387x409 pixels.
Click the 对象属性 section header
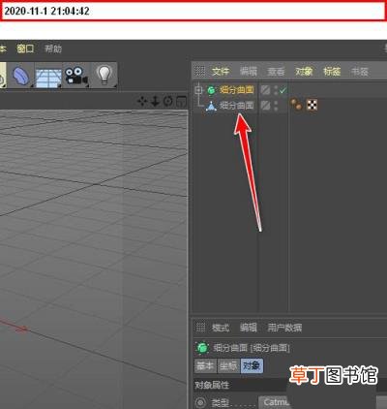[x=212, y=385]
